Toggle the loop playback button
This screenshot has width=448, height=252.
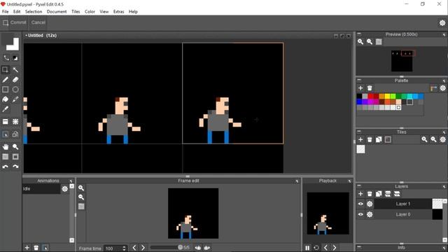pyautogui.click(x=316, y=248)
